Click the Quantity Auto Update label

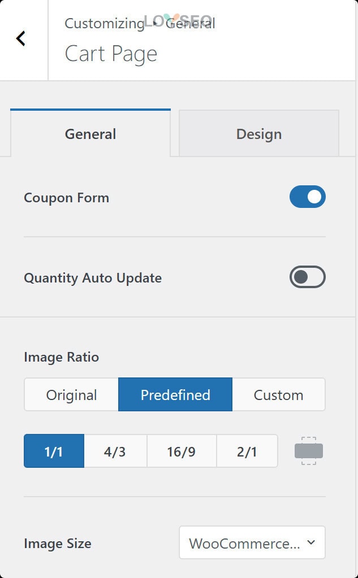point(93,278)
